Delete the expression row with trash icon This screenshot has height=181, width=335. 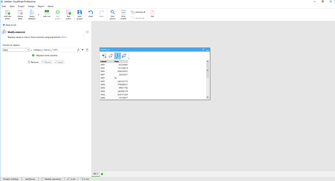(x=87, y=50)
